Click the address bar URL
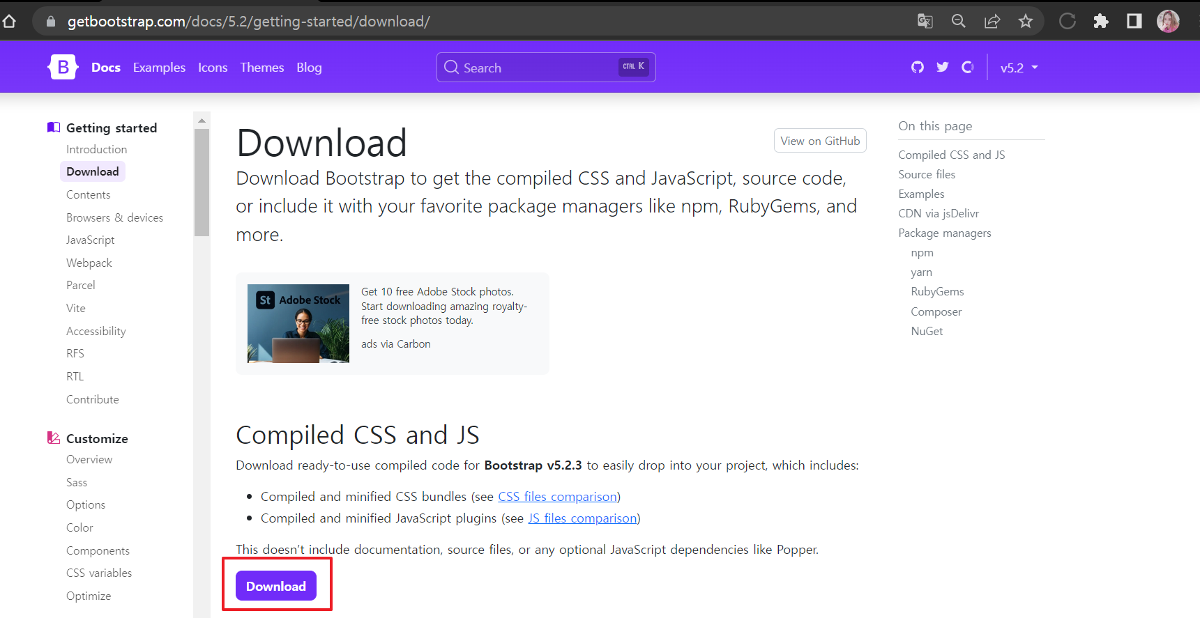Image resolution: width=1200 pixels, height=618 pixels. tap(248, 22)
